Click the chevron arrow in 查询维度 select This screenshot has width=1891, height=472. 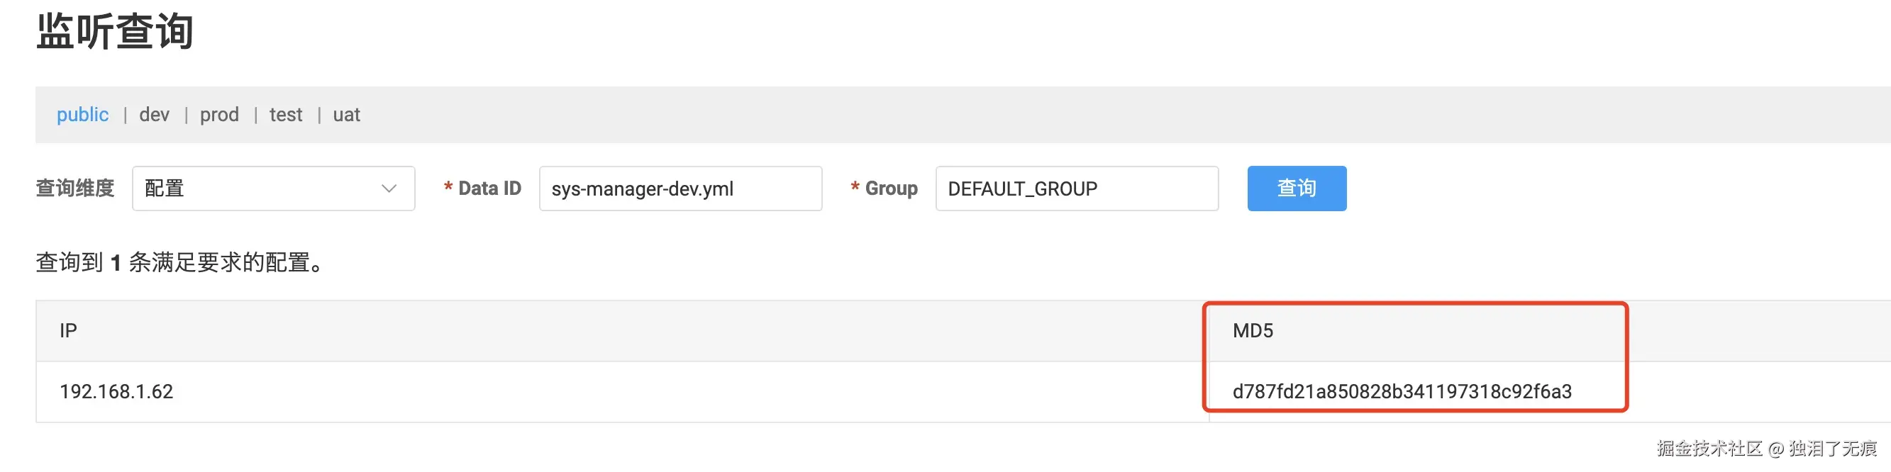point(389,189)
